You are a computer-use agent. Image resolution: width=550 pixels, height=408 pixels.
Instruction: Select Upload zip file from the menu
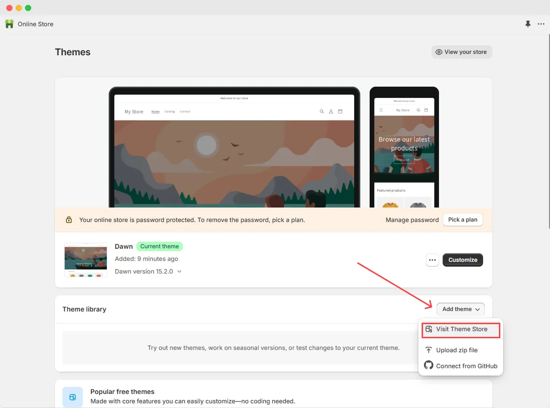pos(457,350)
